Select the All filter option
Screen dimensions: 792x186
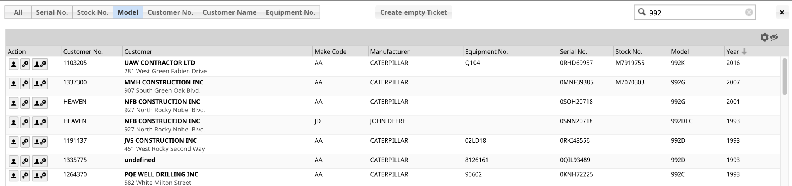18,12
